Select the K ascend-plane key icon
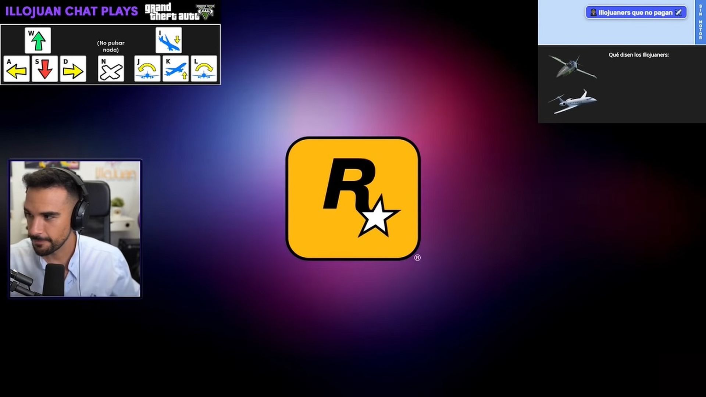 click(x=176, y=68)
